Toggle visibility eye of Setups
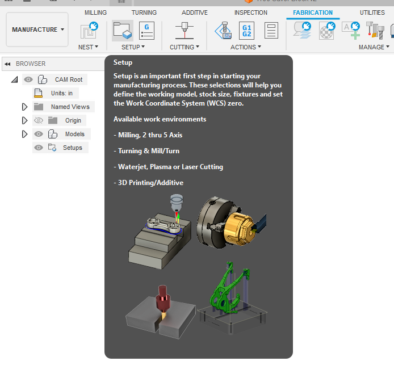 (x=39, y=148)
